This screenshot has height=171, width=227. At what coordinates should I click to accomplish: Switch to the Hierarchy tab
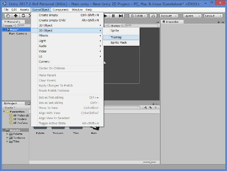pyautogui.click(x=14, y=22)
